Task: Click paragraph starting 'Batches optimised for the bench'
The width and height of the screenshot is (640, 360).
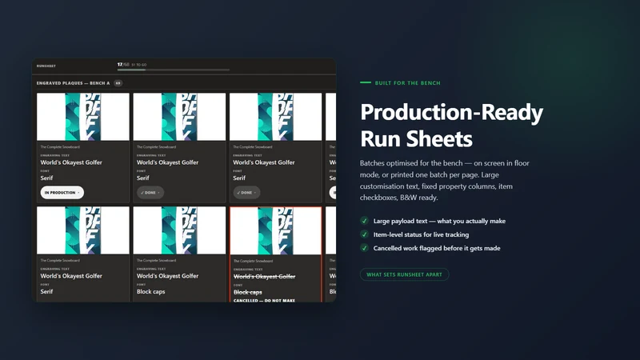Action: [445, 180]
